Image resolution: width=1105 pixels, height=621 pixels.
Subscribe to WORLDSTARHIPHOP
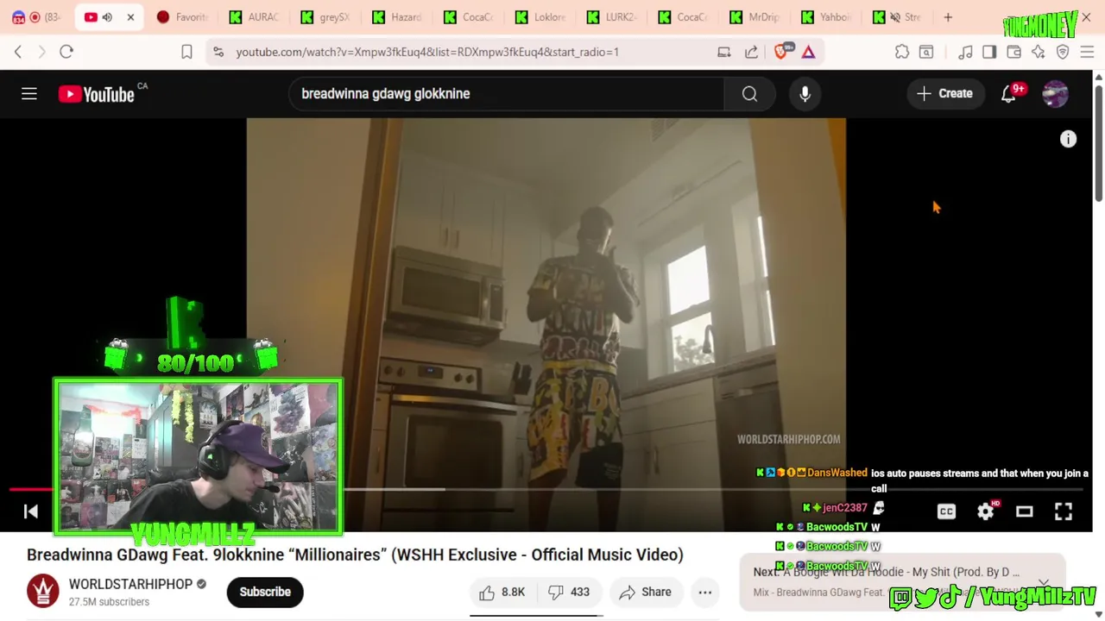(x=265, y=592)
